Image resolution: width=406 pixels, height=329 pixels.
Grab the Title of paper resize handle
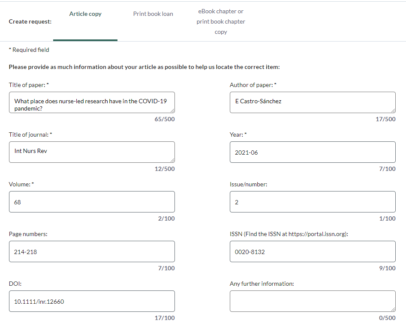click(x=172, y=111)
